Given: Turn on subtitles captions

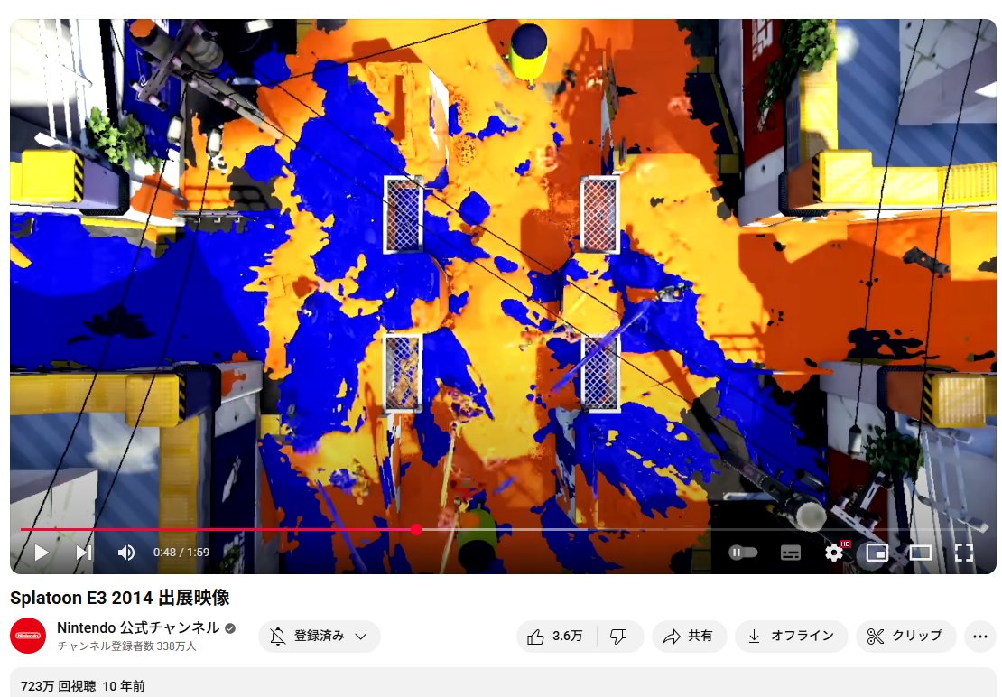Looking at the screenshot, I should click(x=791, y=553).
